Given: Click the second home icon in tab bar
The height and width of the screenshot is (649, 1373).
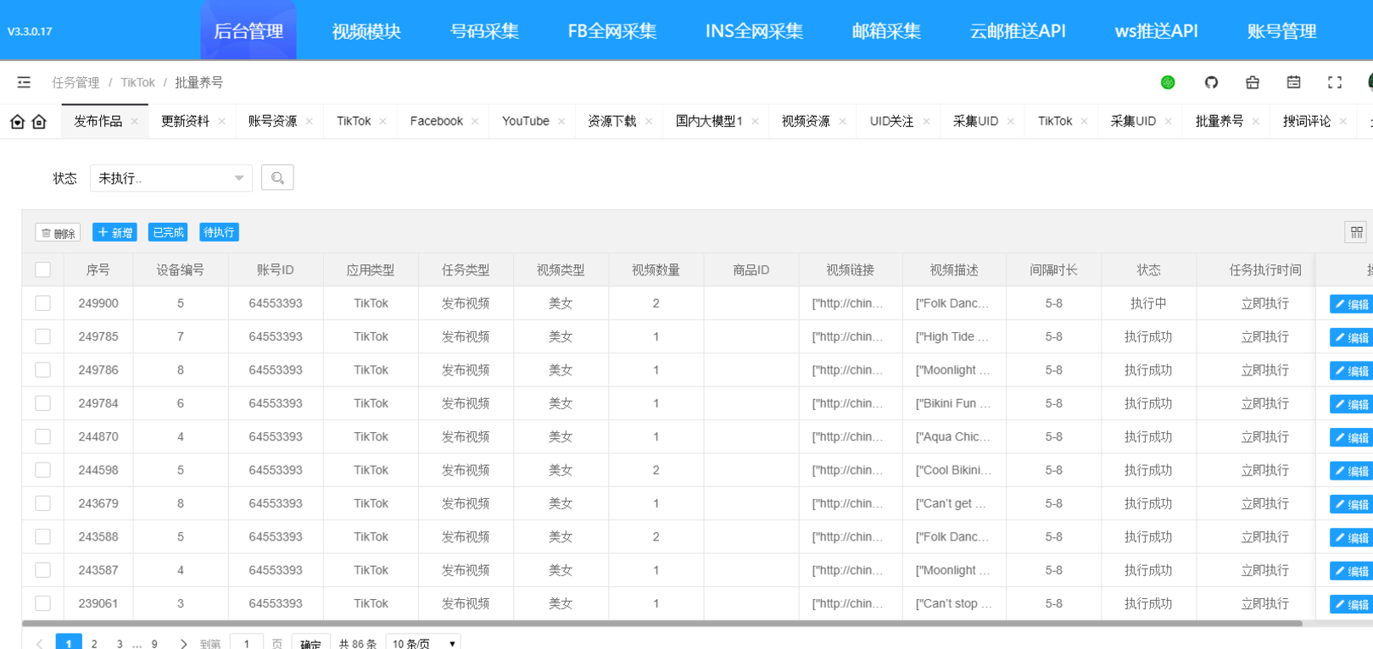Looking at the screenshot, I should click(x=39, y=121).
